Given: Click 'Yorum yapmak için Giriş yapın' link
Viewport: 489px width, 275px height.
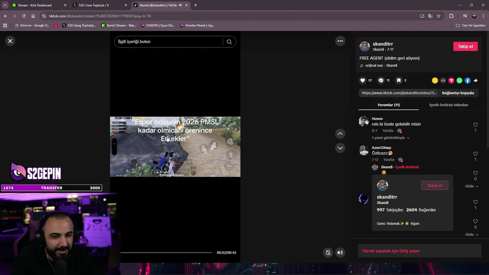Looking at the screenshot, I should pos(391,251).
